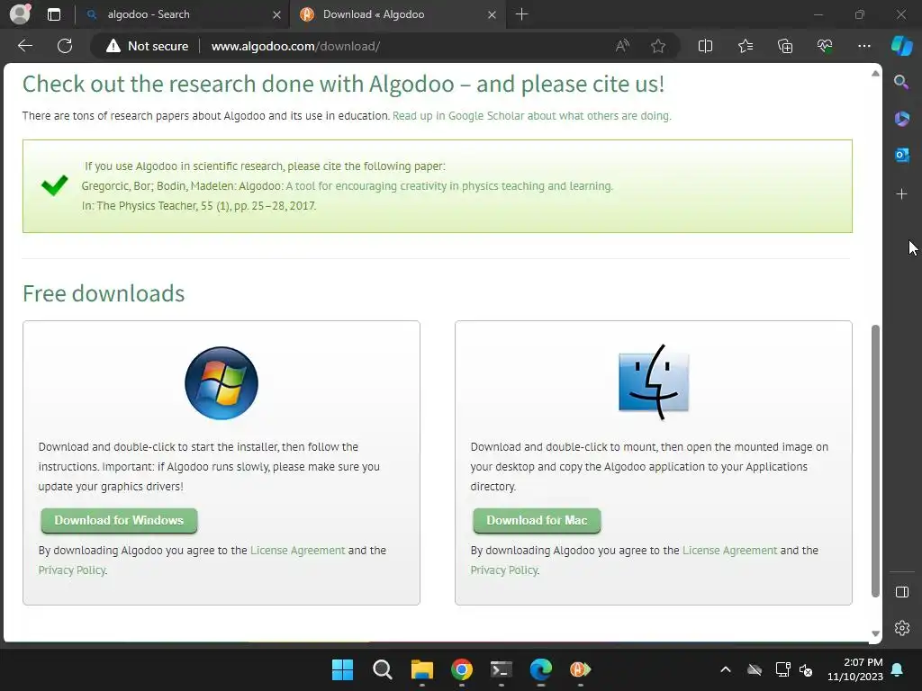This screenshot has height=691, width=922.
Task: Click the Free downloads heading
Action: click(104, 293)
